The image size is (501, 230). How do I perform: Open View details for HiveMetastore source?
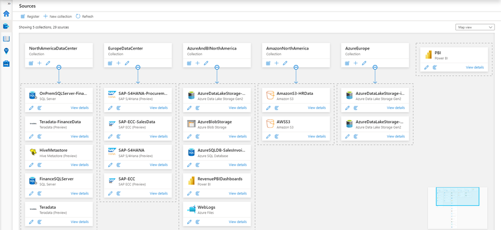(x=79, y=164)
